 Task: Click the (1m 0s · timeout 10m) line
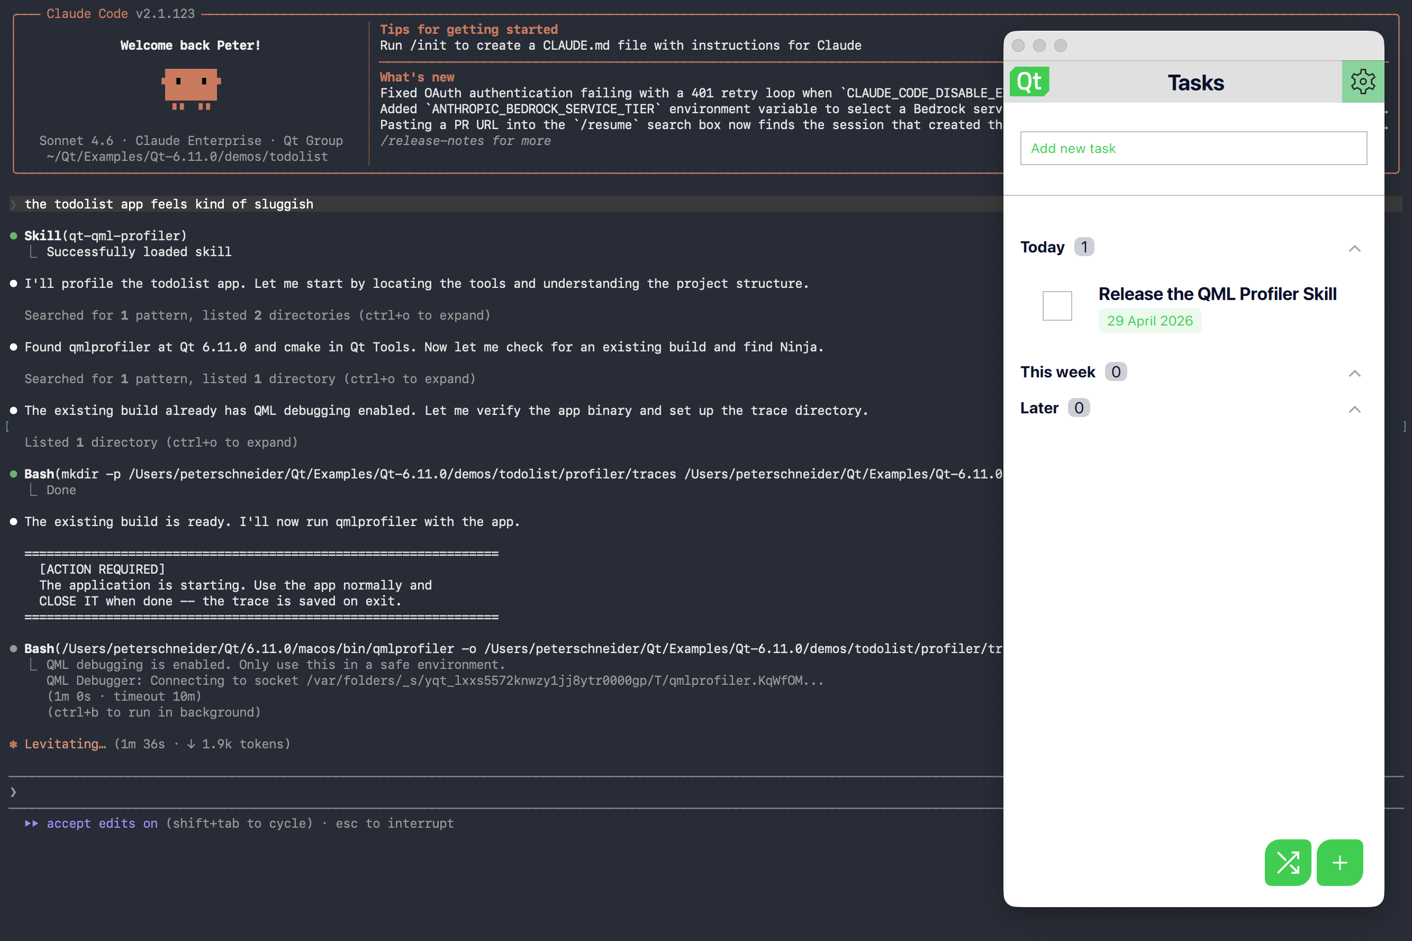click(124, 696)
